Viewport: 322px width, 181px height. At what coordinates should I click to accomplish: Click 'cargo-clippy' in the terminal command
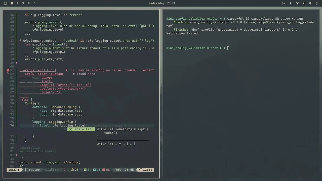[262, 19]
